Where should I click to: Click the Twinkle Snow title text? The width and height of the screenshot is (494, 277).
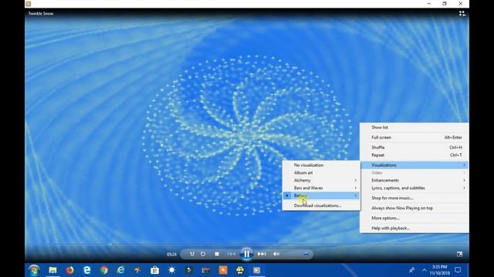(41, 14)
